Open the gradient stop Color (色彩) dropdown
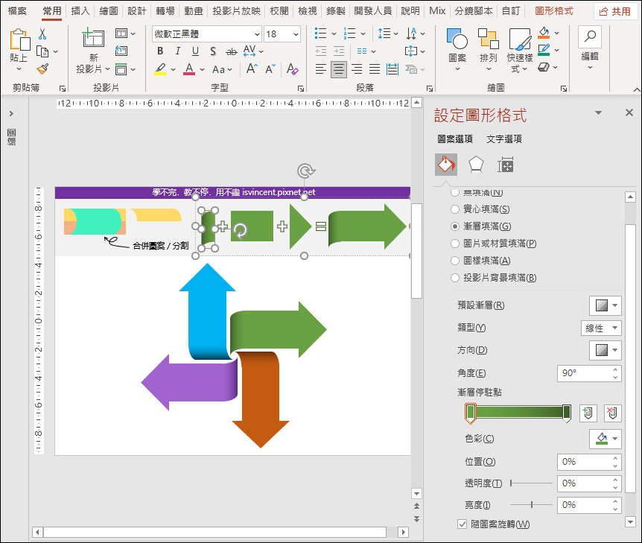 tap(606, 439)
